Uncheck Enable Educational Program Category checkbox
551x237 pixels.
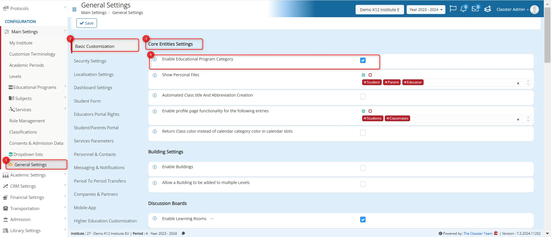tap(363, 60)
